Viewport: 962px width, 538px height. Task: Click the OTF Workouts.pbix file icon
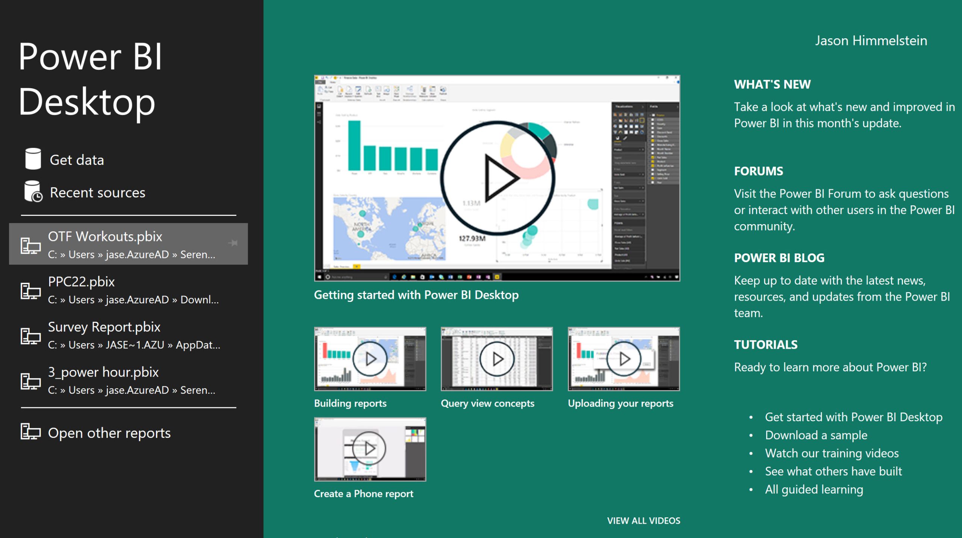(x=30, y=246)
